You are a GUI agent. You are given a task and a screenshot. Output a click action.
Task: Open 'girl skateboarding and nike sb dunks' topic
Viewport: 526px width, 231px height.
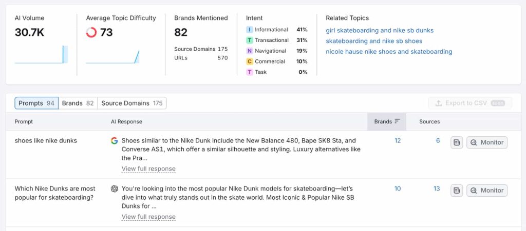click(380, 30)
